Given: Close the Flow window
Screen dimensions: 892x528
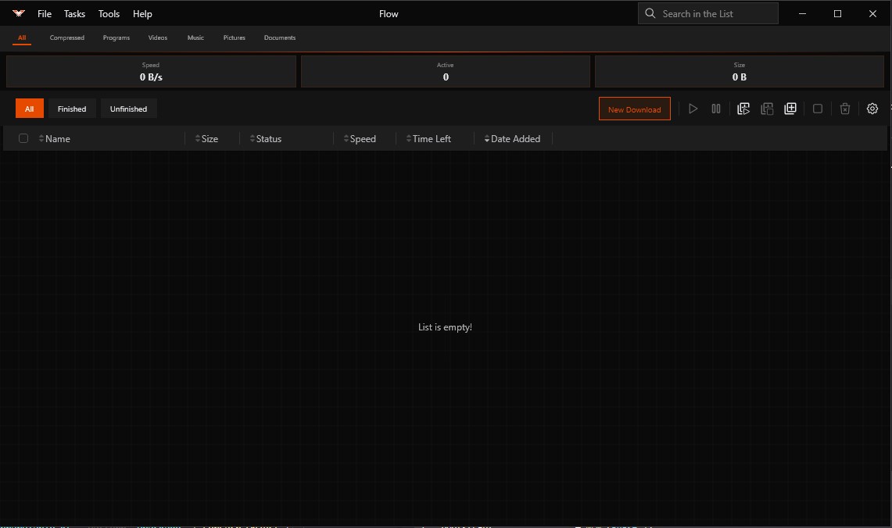Looking at the screenshot, I should tap(872, 13).
